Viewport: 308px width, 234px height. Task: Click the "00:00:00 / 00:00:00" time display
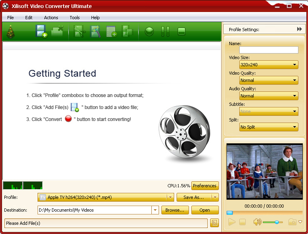[x=264, y=206]
